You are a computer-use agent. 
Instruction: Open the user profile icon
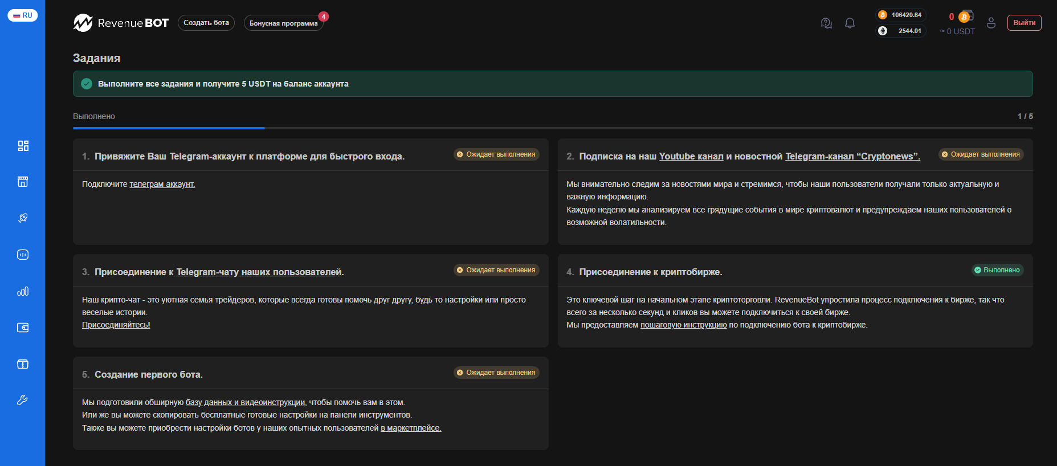point(991,23)
